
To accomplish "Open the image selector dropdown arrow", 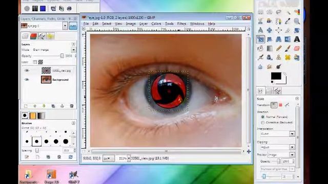I will 65,26.
